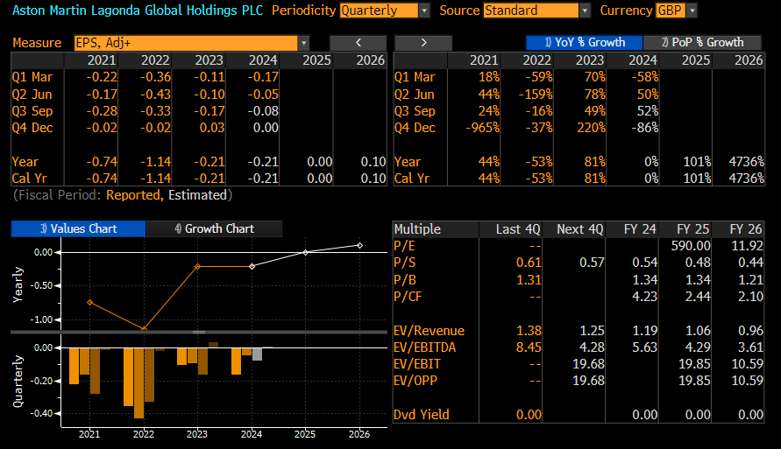The width and height of the screenshot is (781, 449).
Task: Select the Aston Martin Lagonda company title
Action: click(x=138, y=11)
